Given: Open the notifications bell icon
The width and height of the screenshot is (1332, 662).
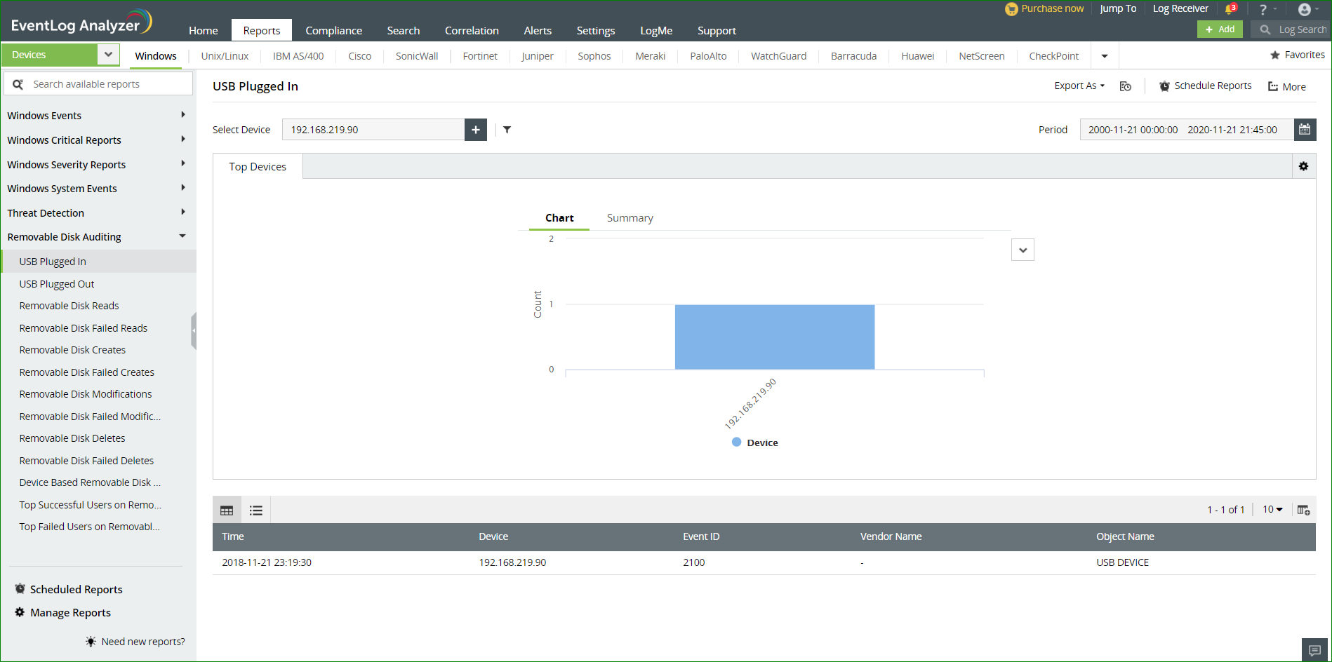Looking at the screenshot, I should pos(1230,9).
